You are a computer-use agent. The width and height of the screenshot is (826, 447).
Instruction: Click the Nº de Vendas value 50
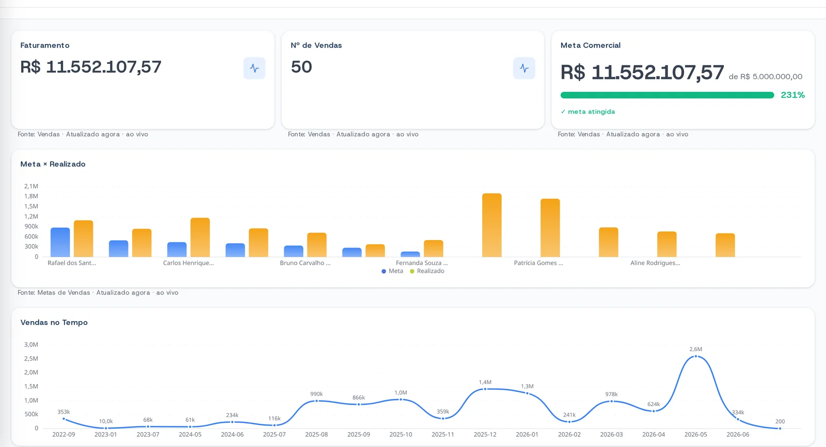pyautogui.click(x=301, y=67)
